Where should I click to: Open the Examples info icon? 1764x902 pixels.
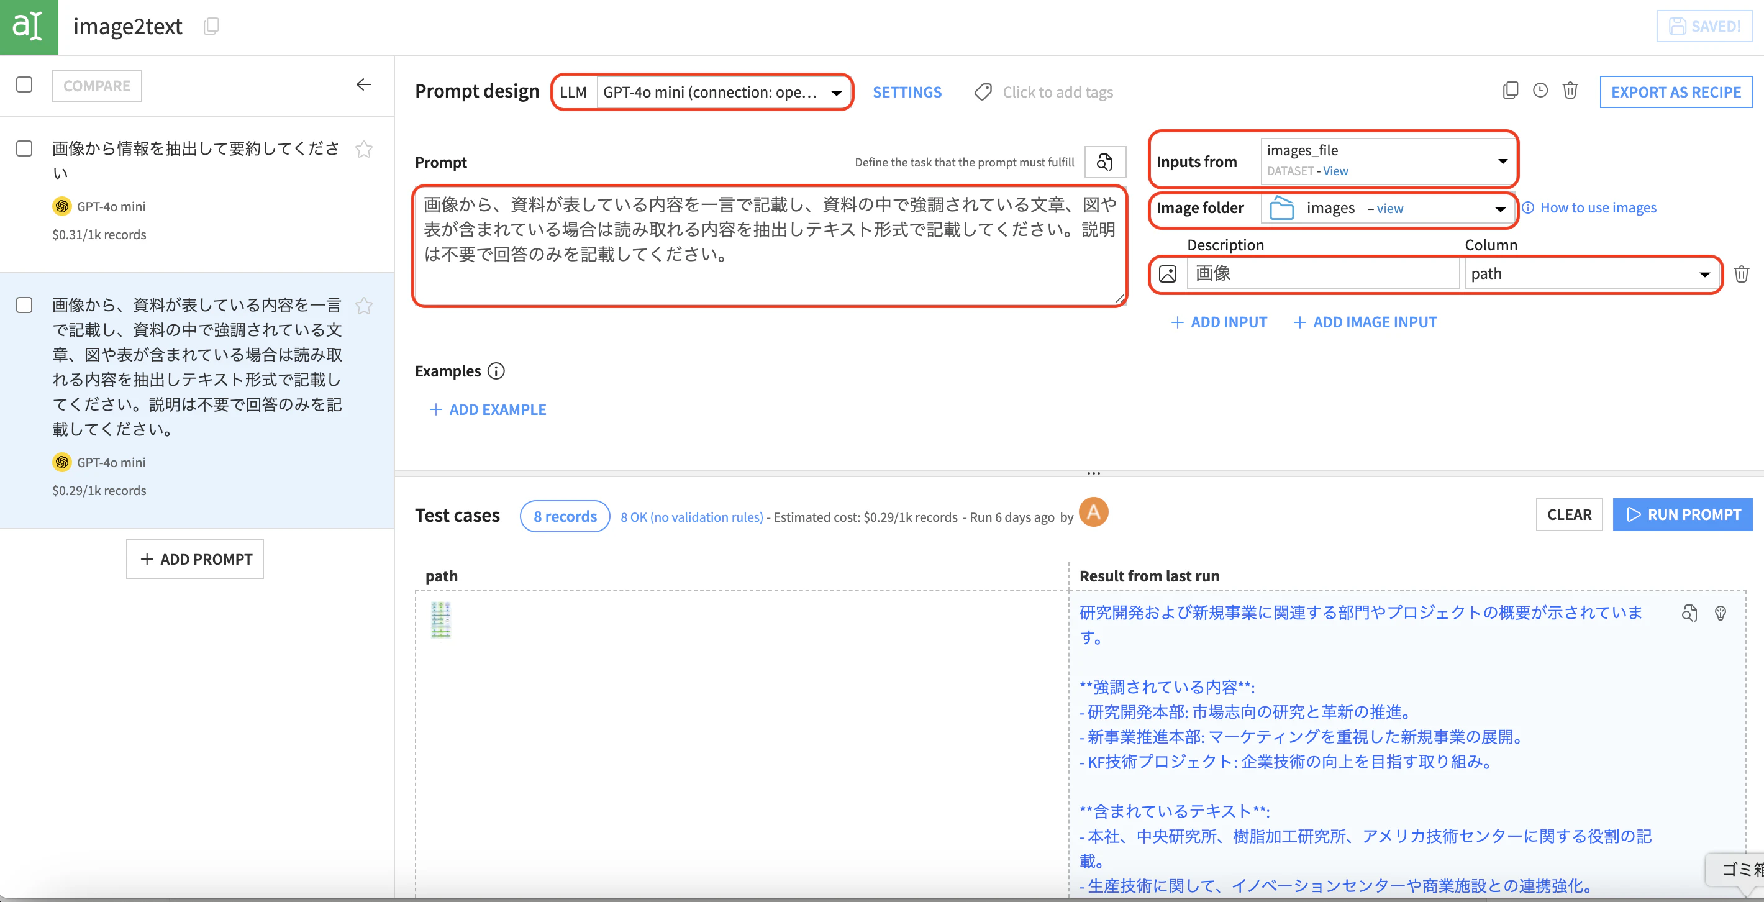496,371
